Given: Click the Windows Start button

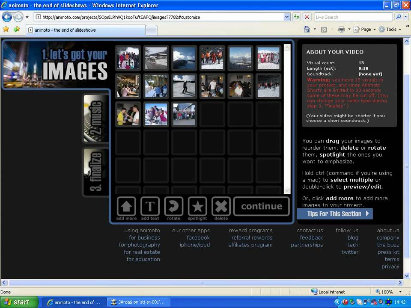Looking at the screenshot, I should (19, 302).
